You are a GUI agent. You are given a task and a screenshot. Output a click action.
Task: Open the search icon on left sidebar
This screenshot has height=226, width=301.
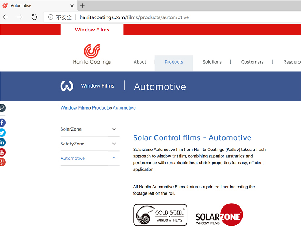pos(3,108)
